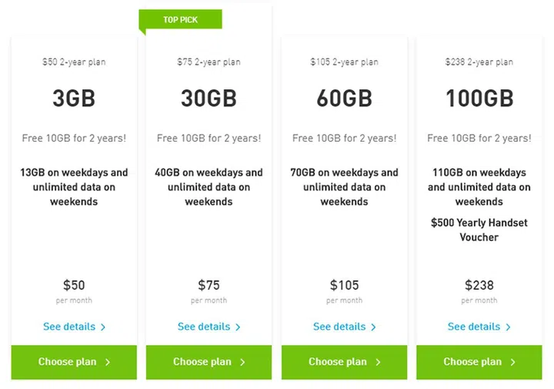554x389 pixels.
Task: Click chevron icon beside 100GB See details
Action: point(508,327)
